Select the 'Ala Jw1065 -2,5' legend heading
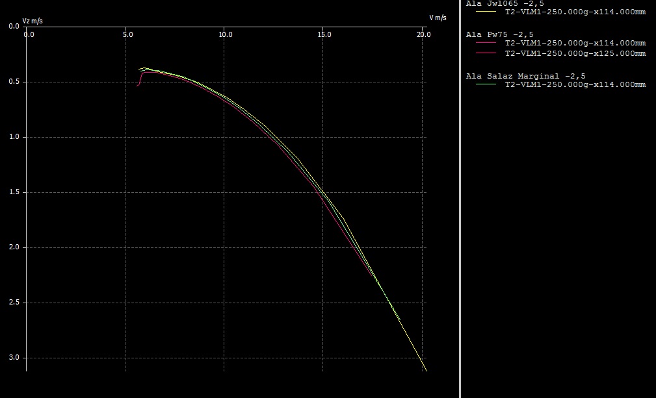The image size is (656, 398). pos(503,3)
